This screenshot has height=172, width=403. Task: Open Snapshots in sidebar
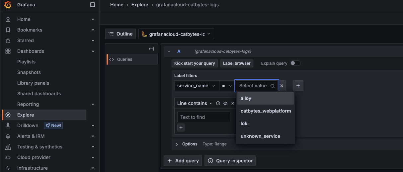tap(29, 72)
